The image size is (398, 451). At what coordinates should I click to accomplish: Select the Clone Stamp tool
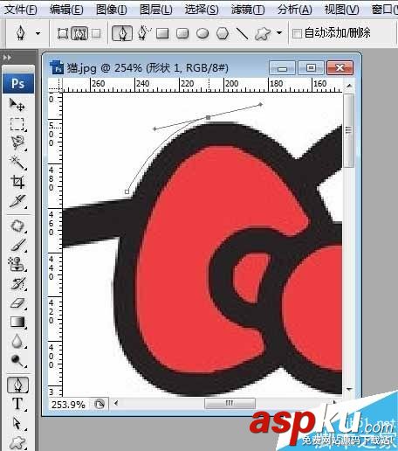[x=17, y=264]
